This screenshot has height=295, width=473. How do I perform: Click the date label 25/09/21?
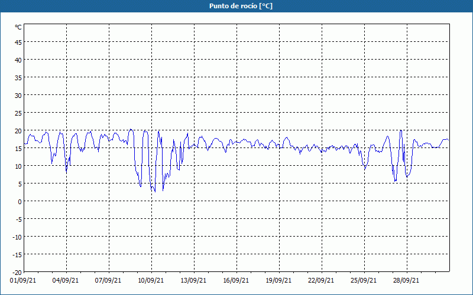click(364, 281)
